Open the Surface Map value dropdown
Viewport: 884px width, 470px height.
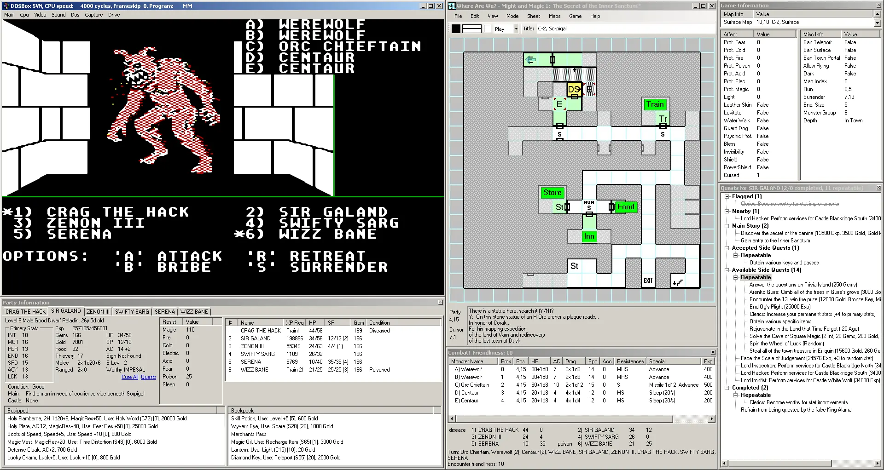click(x=877, y=23)
